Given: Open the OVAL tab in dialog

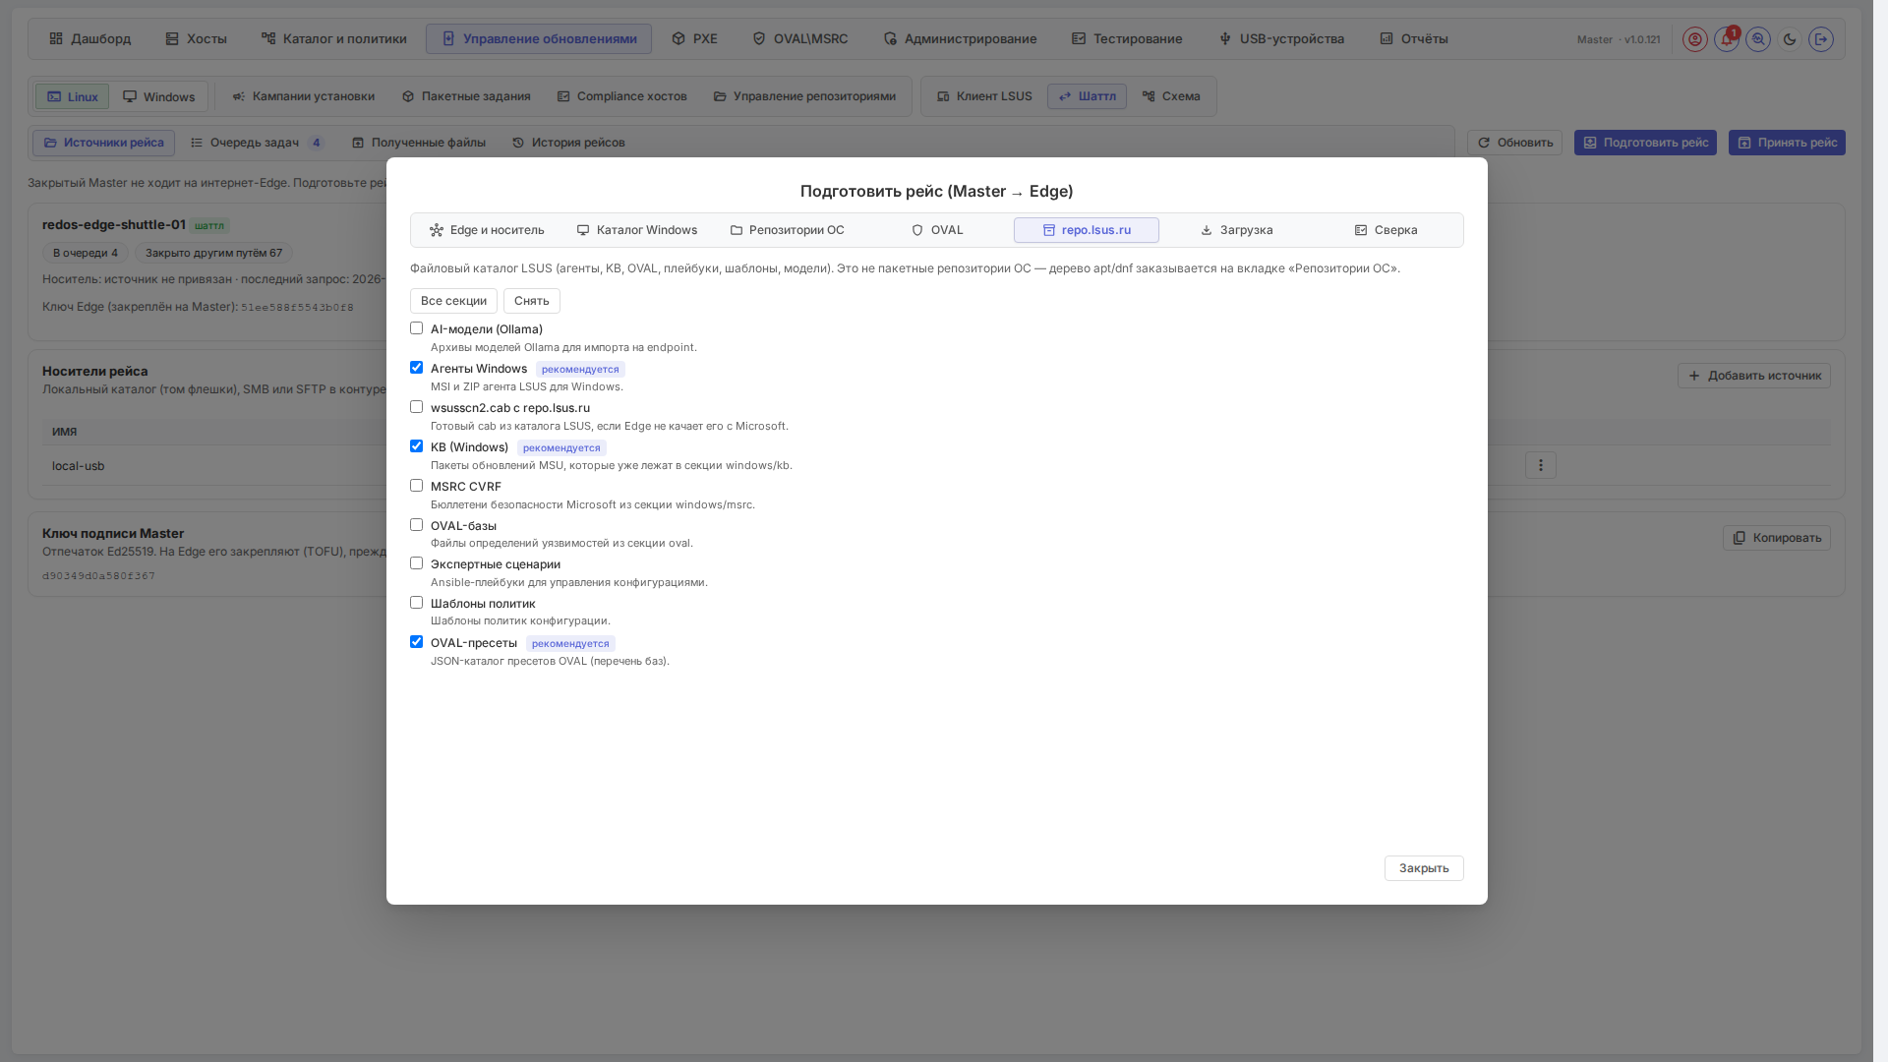Looking at the screenshot, I should 937,230.
